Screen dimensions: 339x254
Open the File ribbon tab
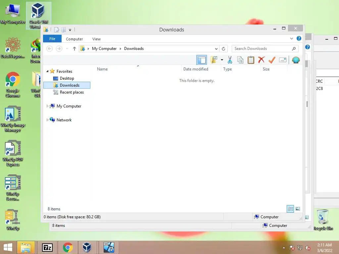point(52,39)
